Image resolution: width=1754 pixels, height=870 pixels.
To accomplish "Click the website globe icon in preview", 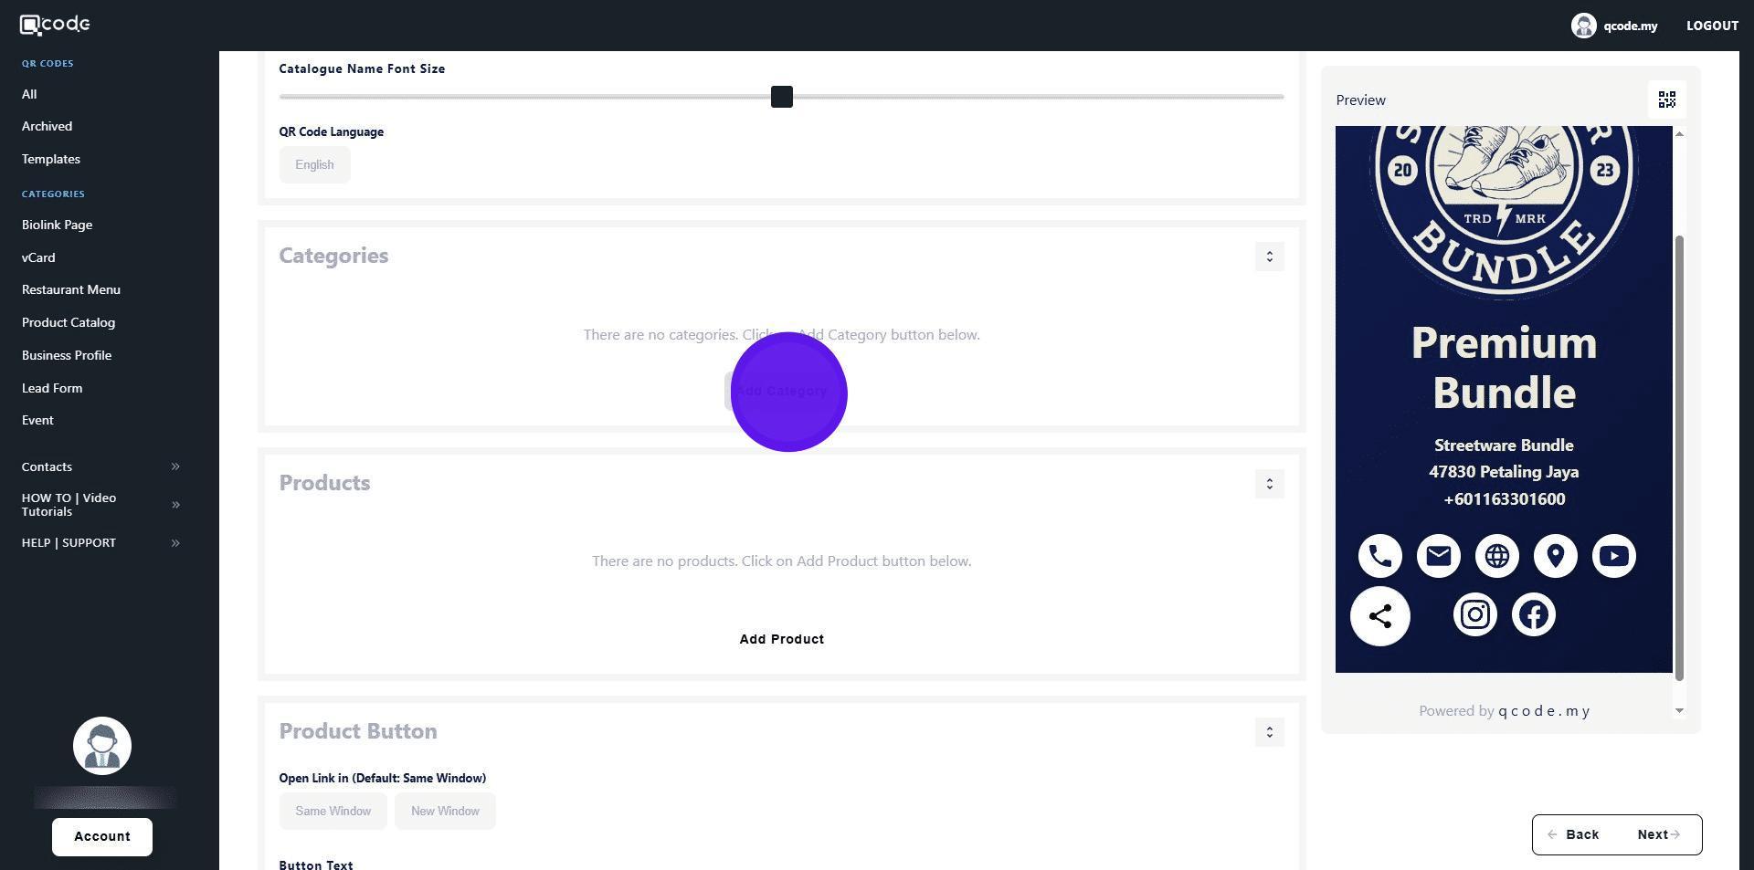I will click(x=1496, y=556).
